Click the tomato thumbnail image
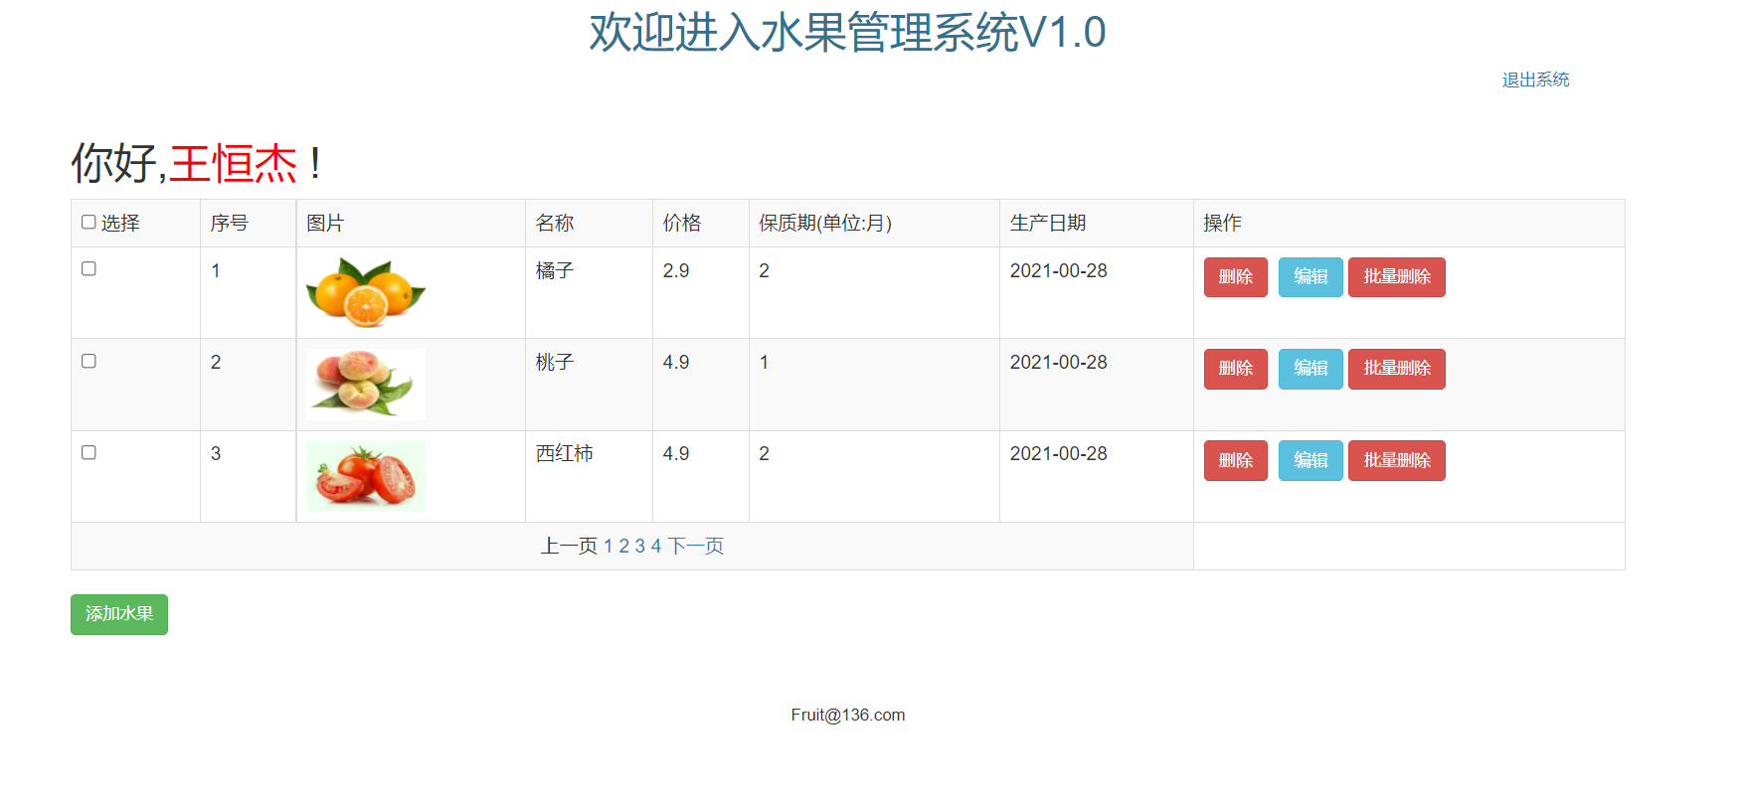1748x803 pixels. tap(366, 476)
